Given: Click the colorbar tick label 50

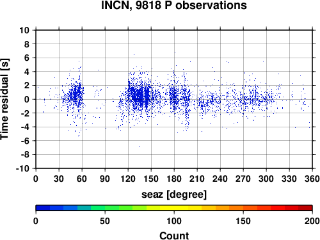Looking at the screenshot, I should pyautogui.click(x=105, y=221).
